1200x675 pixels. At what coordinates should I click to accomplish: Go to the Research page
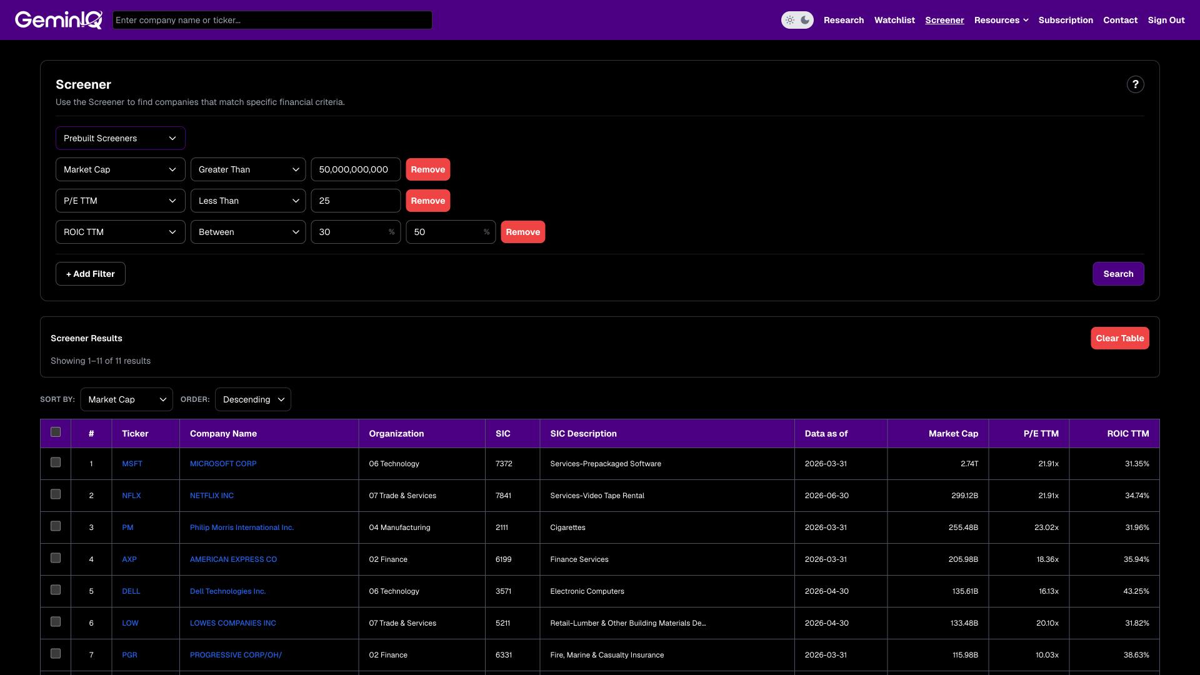pos(844,20)
